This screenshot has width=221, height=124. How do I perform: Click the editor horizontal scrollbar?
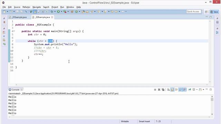point(112,84)
